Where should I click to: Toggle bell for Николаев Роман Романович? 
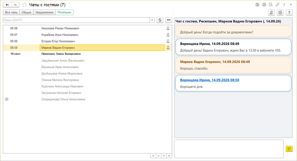pos(168,28)
